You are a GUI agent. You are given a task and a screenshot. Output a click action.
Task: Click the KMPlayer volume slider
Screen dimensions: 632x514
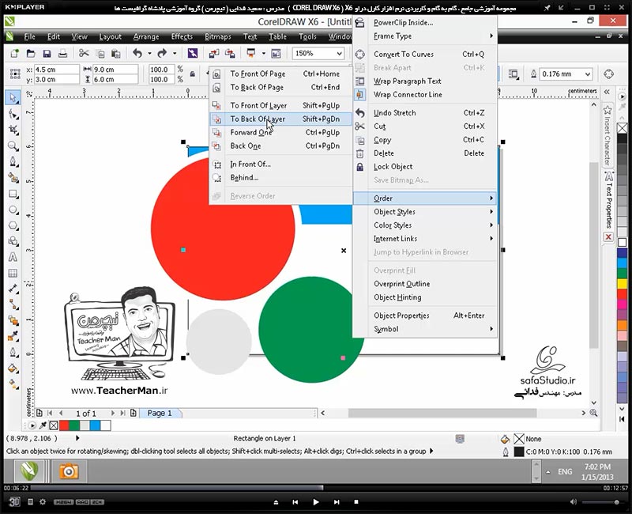click(x=602, y=502)
